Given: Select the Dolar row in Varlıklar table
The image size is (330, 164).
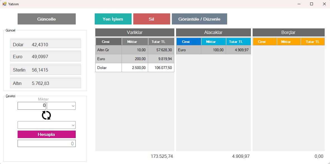Looking at the screenshot, I should [x=108, y=68].
